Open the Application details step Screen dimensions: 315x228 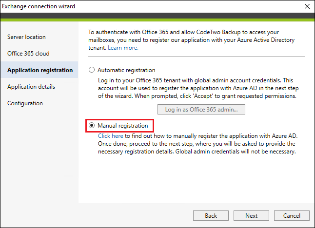pyautogui.click(x=31, y=87)
